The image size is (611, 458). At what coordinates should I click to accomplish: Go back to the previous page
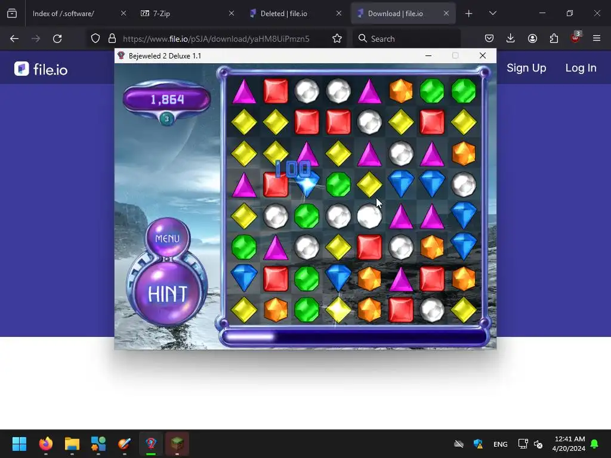pos(14,39)
